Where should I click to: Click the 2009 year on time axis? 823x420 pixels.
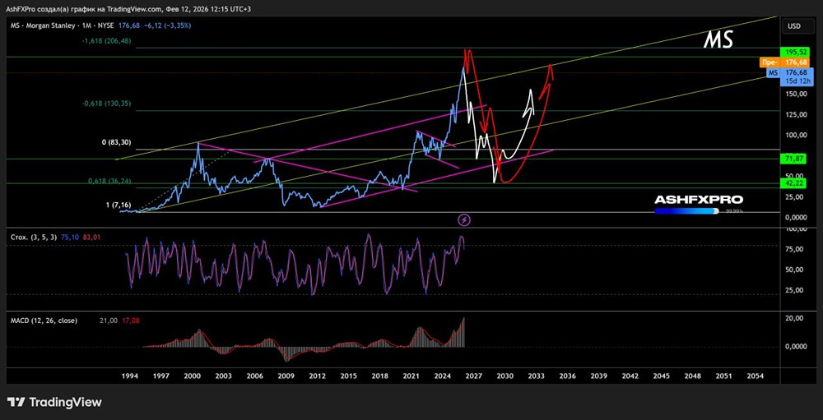[x=286, y=376]
